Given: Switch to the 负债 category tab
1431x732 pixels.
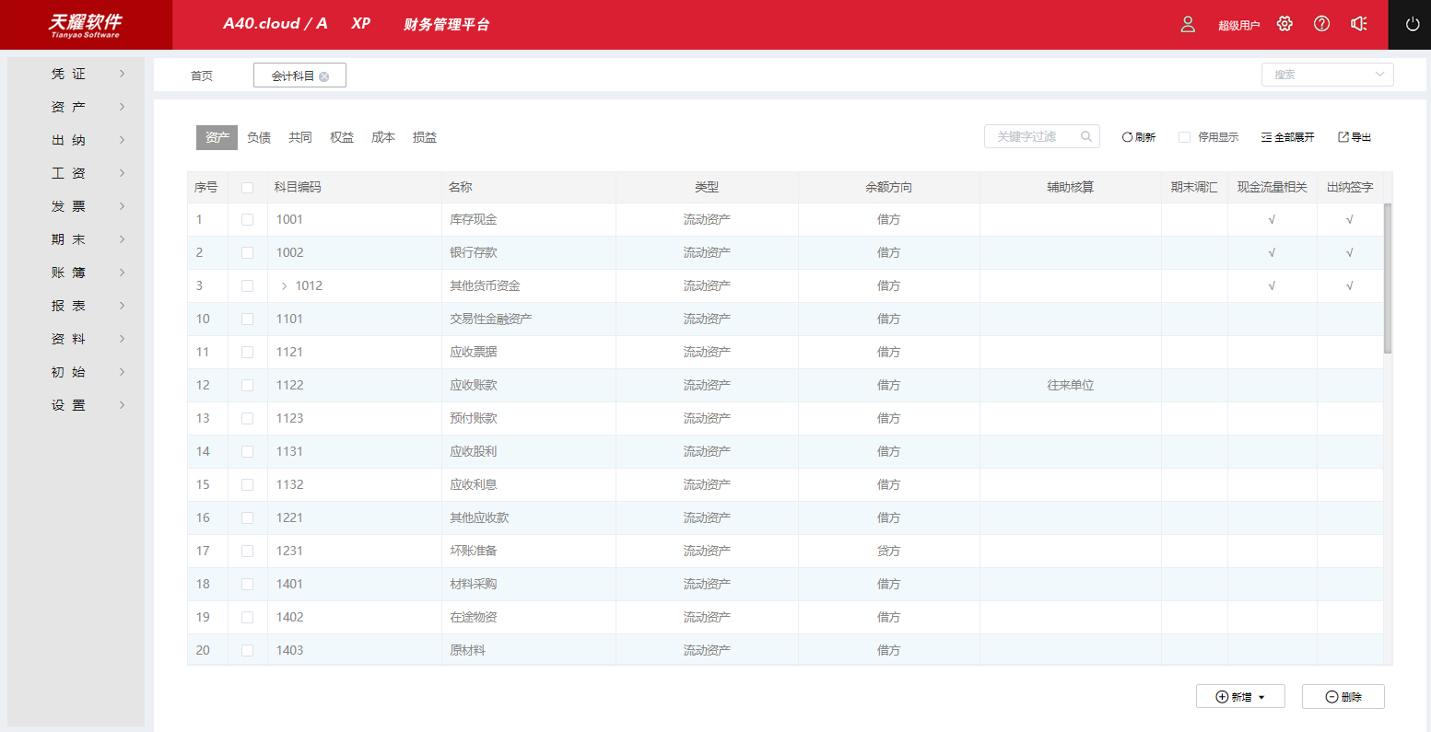Looking at the screenshot, I should (x=259, y=137).
